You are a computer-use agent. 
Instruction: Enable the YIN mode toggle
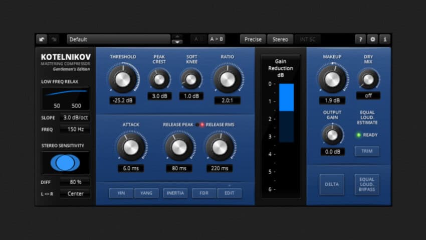coord(121,193)
